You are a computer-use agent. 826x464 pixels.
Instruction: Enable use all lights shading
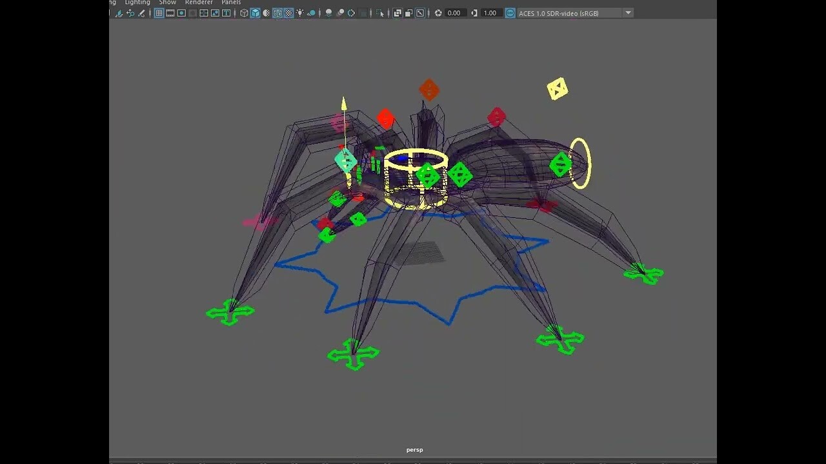[x=301, y=13]
